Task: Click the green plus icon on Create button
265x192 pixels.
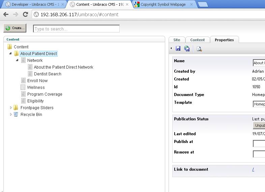Action: (8, 28)
